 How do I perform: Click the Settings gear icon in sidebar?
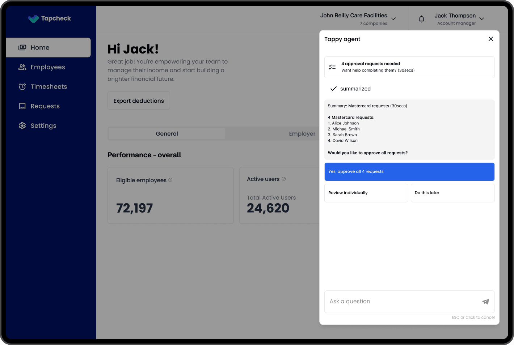[x=22, y=126]
